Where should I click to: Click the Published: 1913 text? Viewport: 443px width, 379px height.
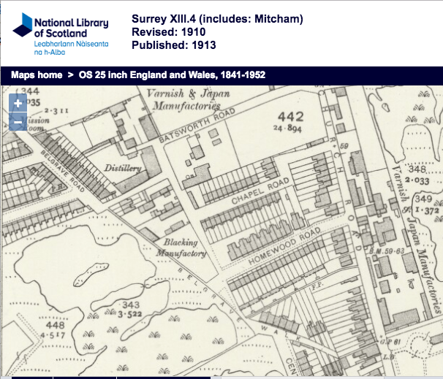pyautogui.click(x=174, y=45)
